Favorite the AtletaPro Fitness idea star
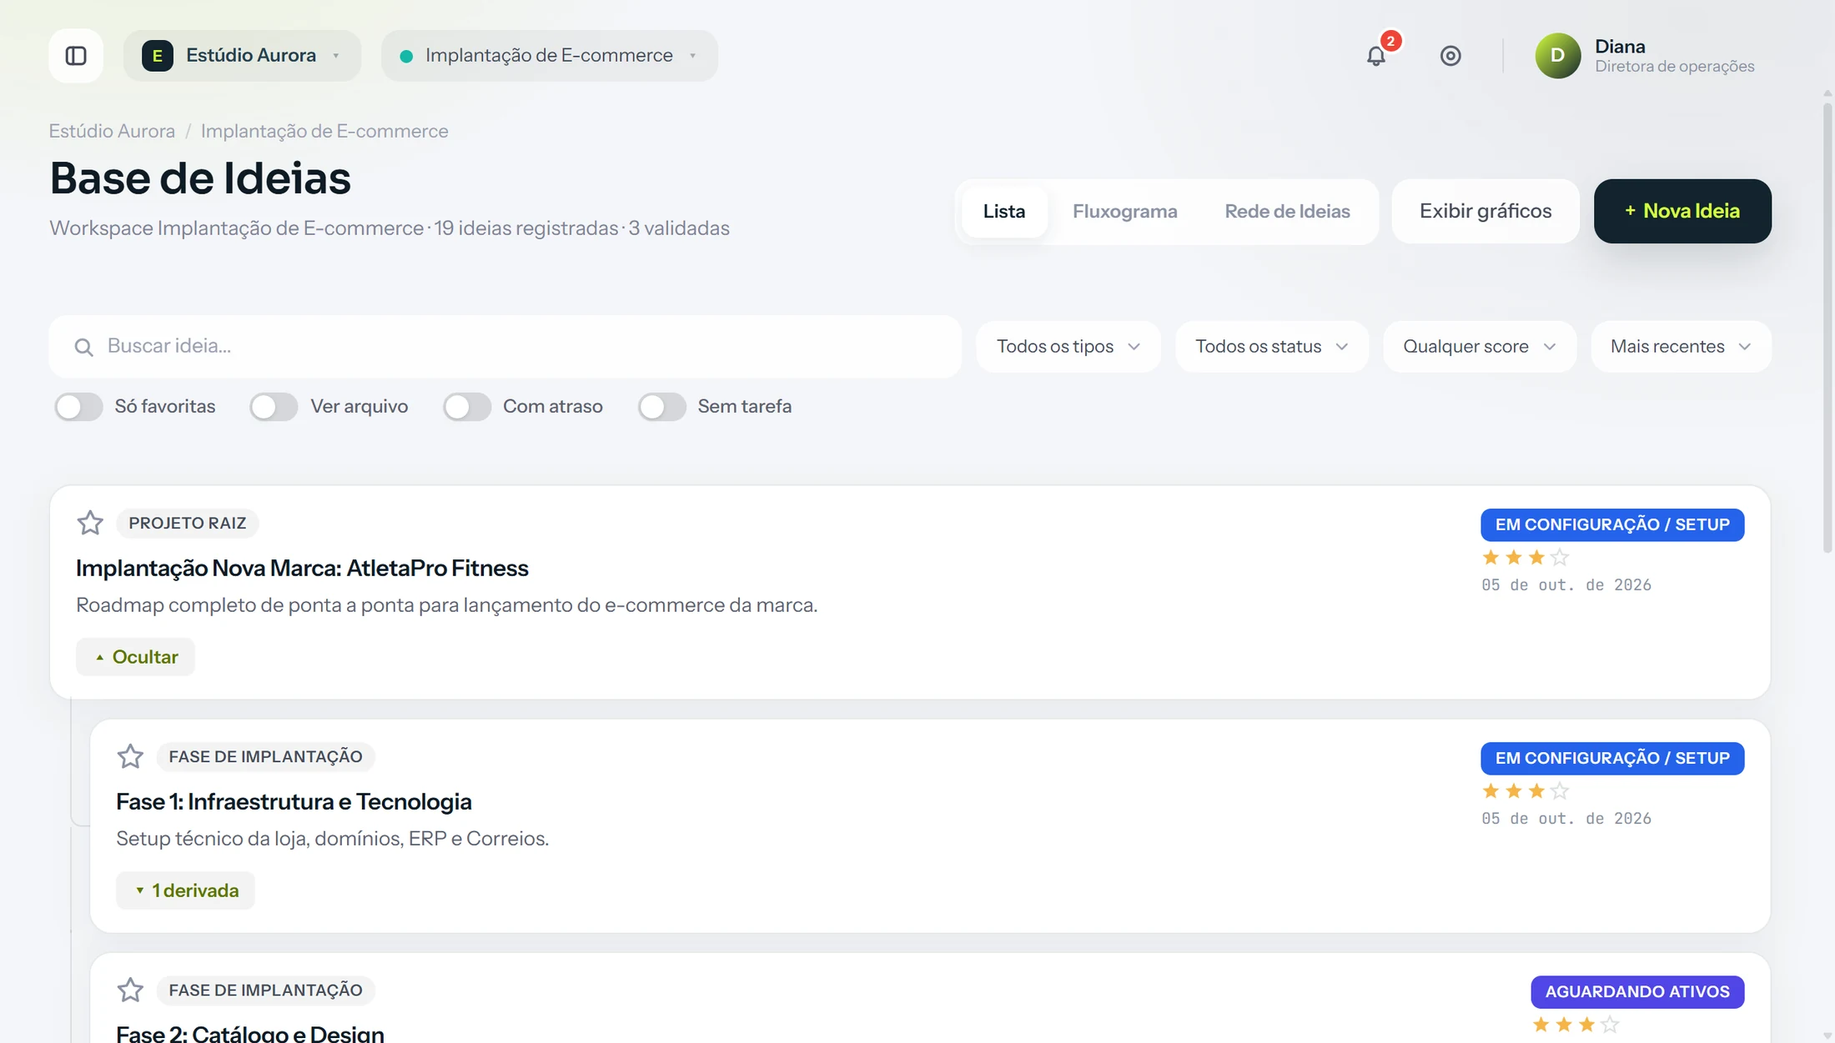The height and width of the screenshot is (1043, 1835). coord(90,523)
